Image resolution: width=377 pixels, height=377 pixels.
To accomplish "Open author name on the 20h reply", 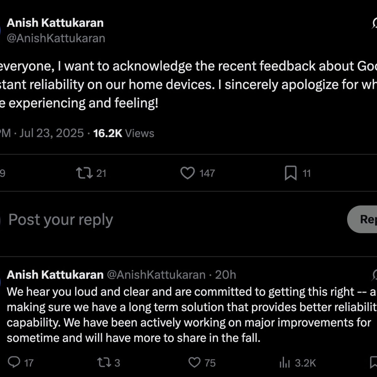I will (x=55, y=275).
